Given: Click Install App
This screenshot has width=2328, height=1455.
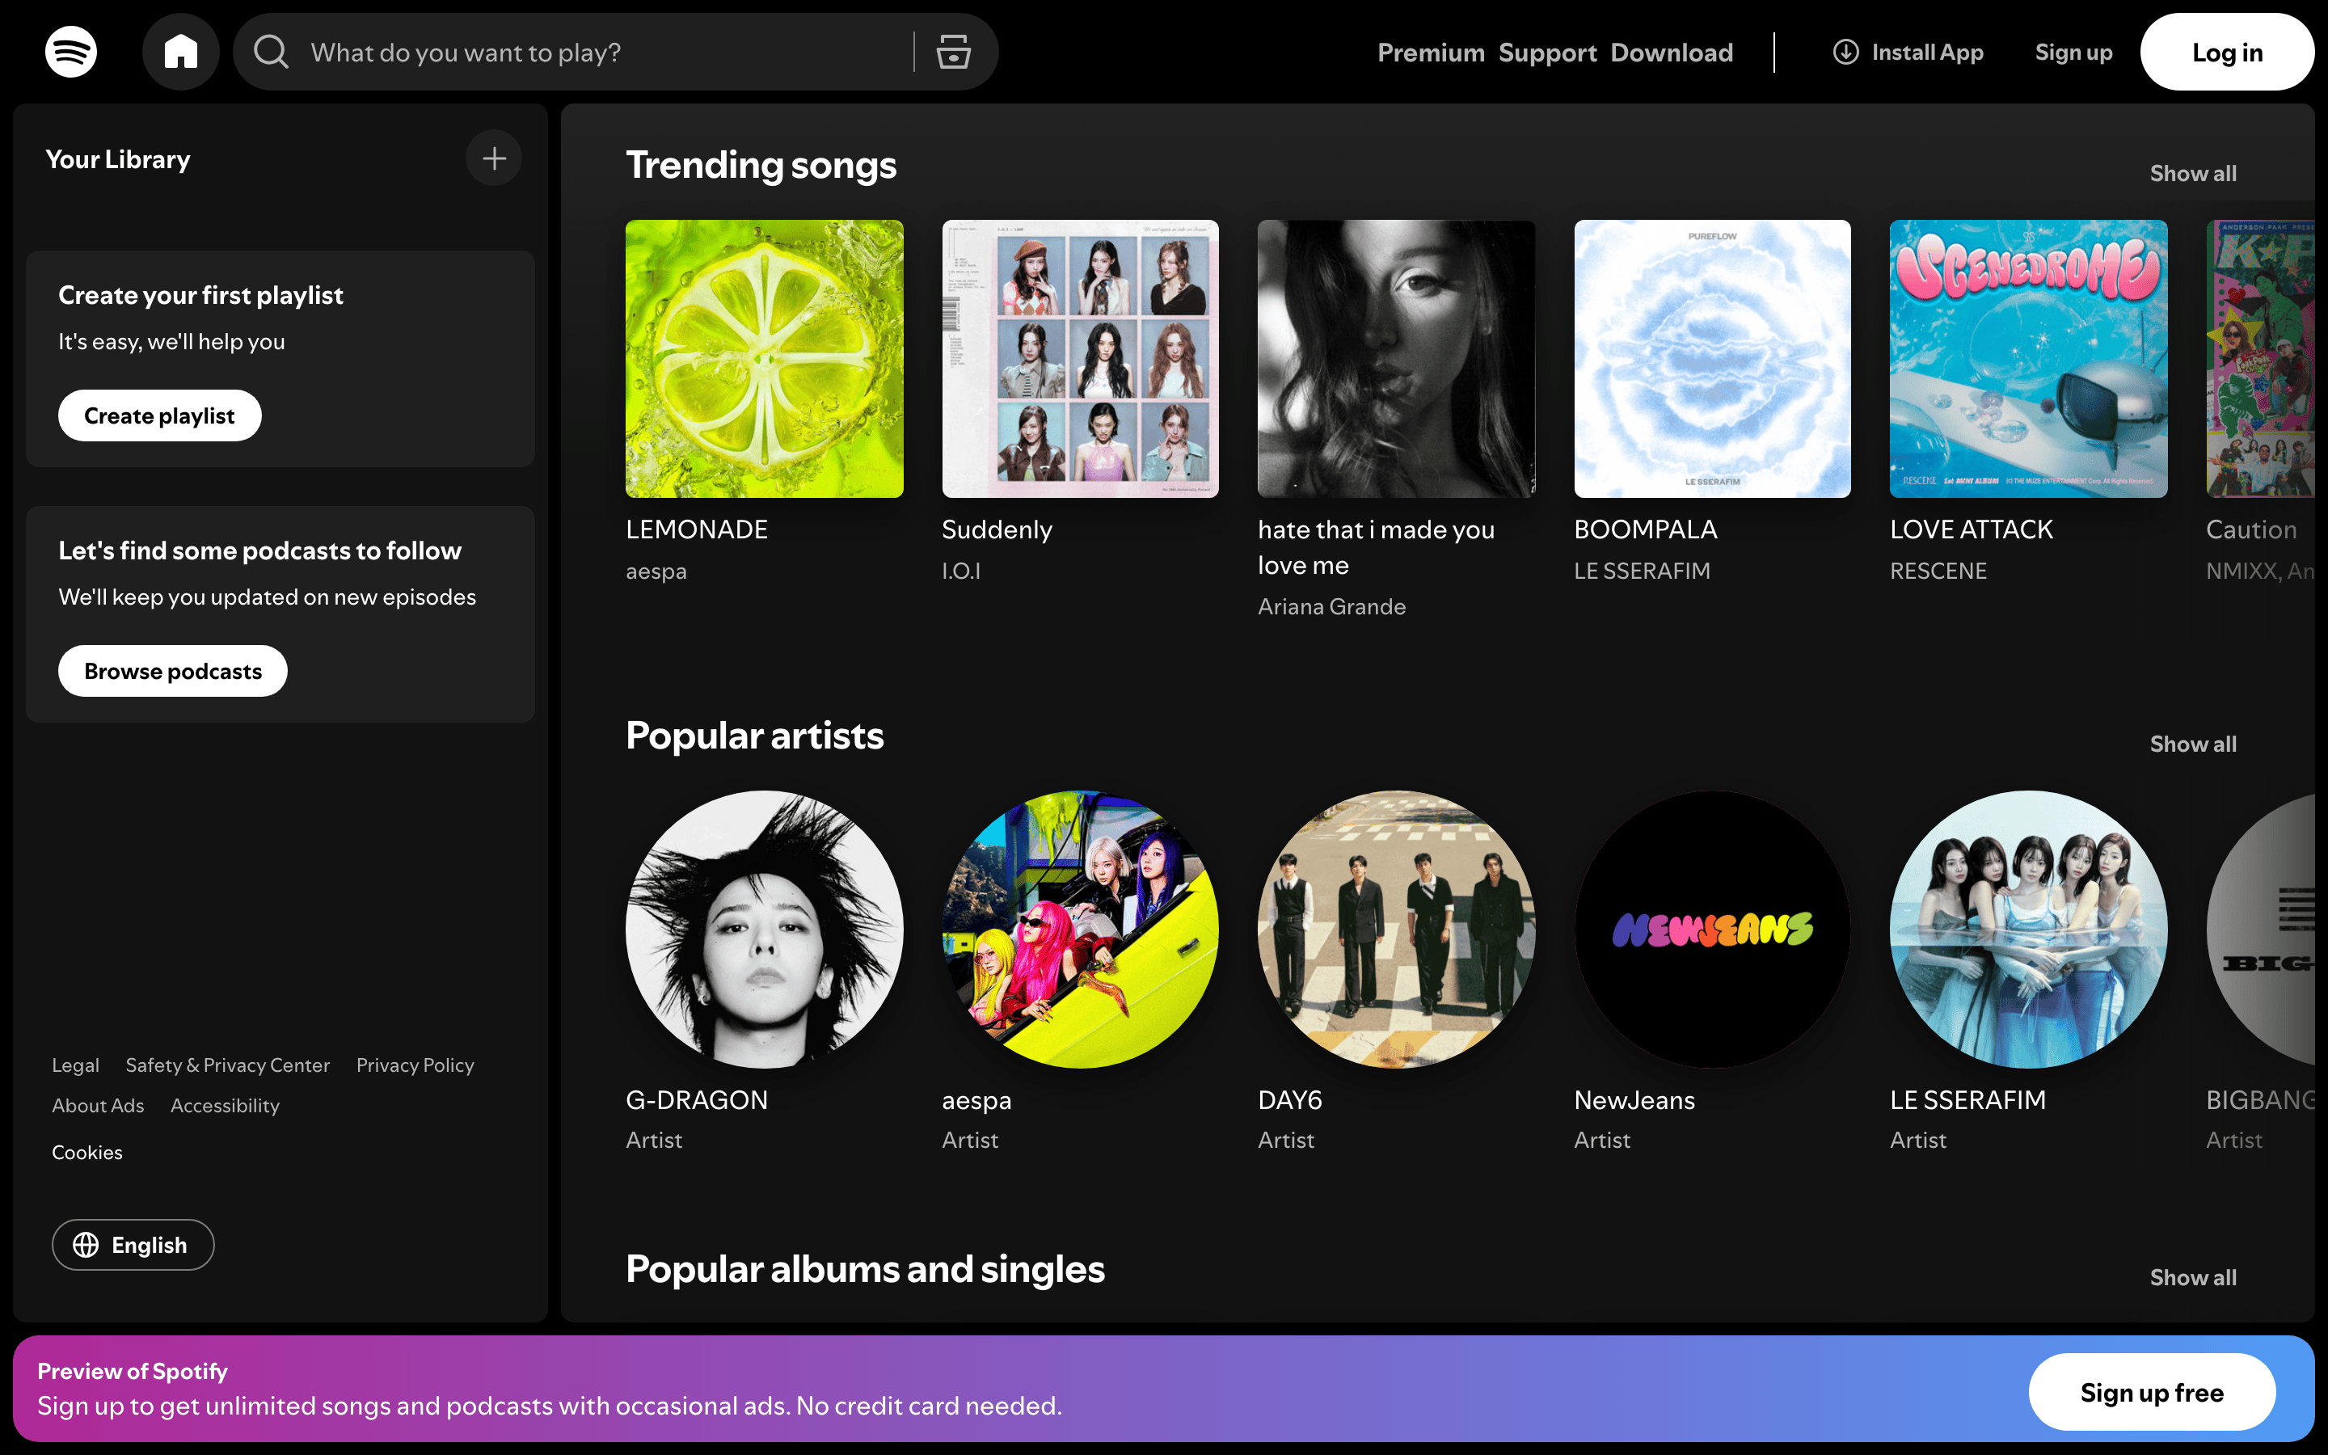Looking at the screenshot, I should point(1908,52).
